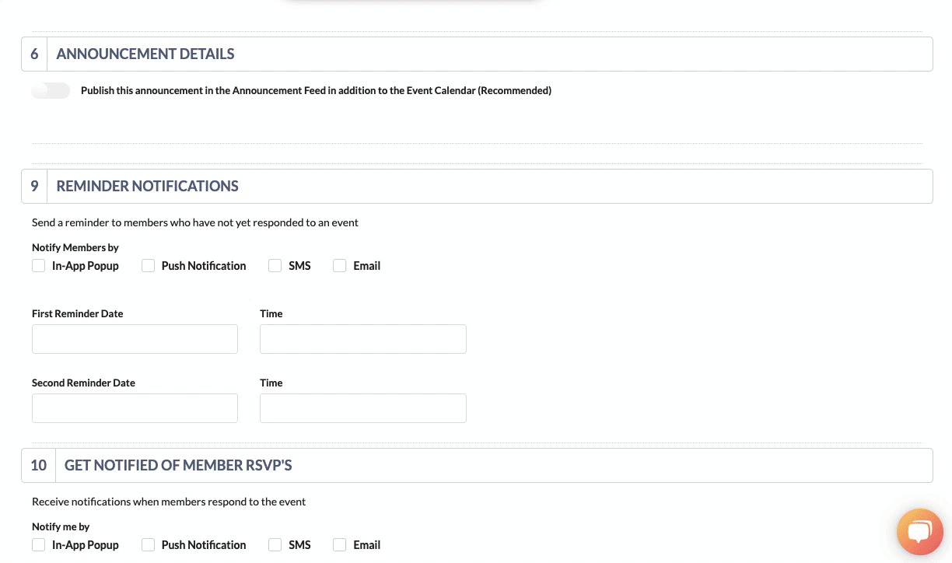Check Email under Notify Members by
This screenshot has width=952, height=563.
pyautogui.click(x=339, y=266)
